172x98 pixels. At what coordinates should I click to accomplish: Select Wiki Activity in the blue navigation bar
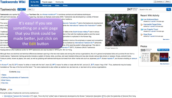click(35, 5)
